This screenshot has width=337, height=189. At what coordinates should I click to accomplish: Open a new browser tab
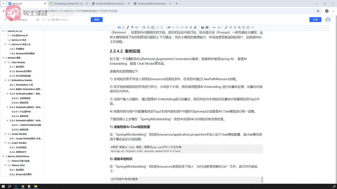(176, 3)
